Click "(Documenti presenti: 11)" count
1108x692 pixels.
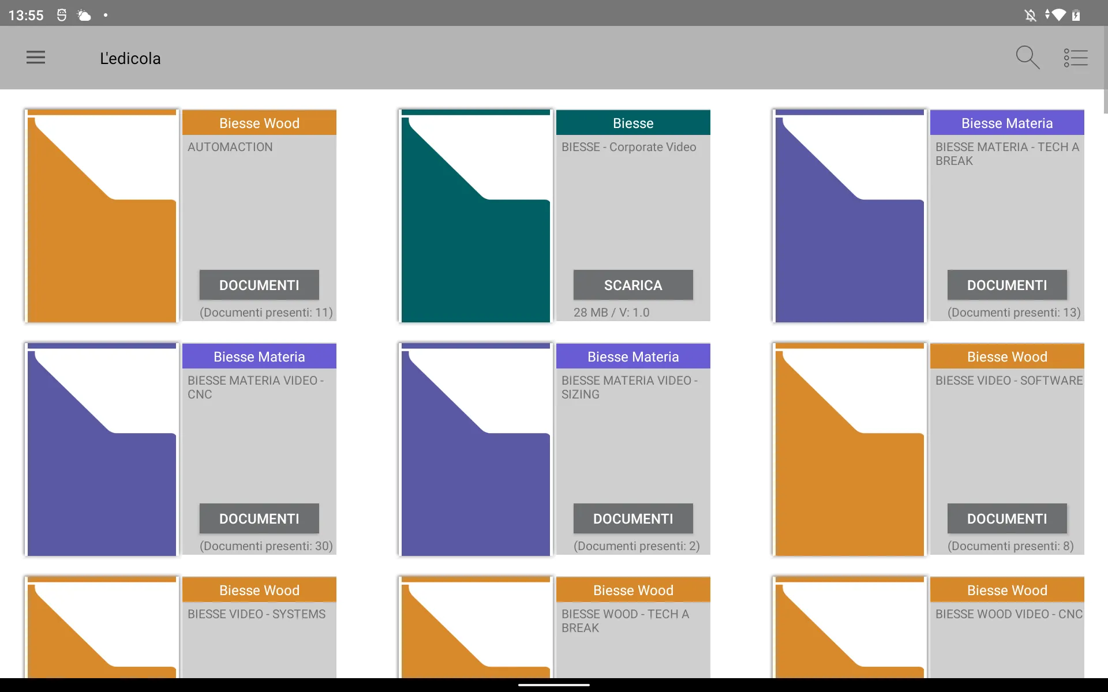266,313
